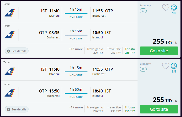Expand See details for the second flight

pyautogui.click(x=17, y=109)
